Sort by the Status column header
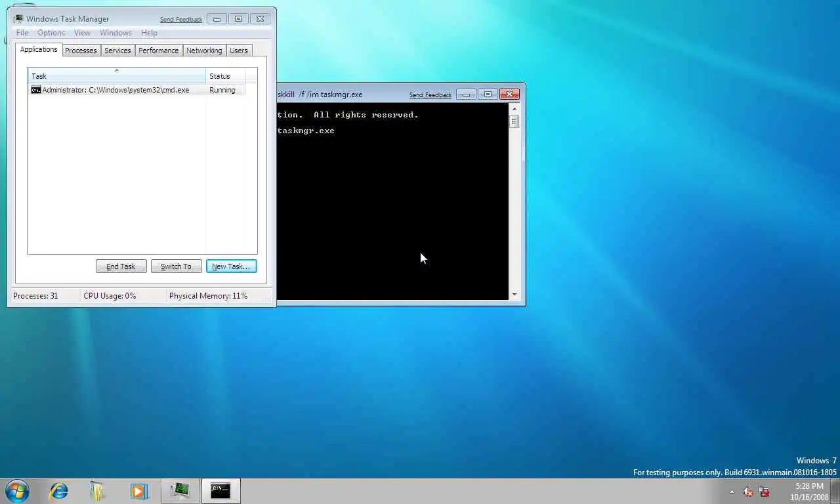The image size is (840, 504). click(x=225, y=75)
